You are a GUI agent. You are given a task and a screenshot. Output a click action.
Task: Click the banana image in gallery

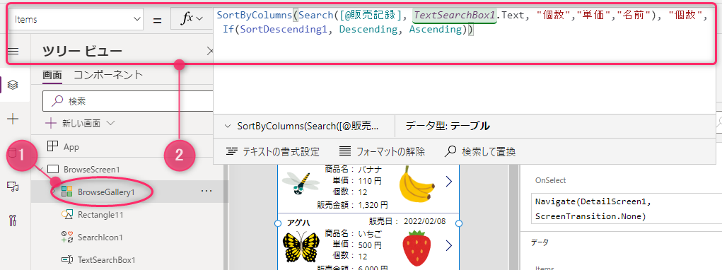417,184
